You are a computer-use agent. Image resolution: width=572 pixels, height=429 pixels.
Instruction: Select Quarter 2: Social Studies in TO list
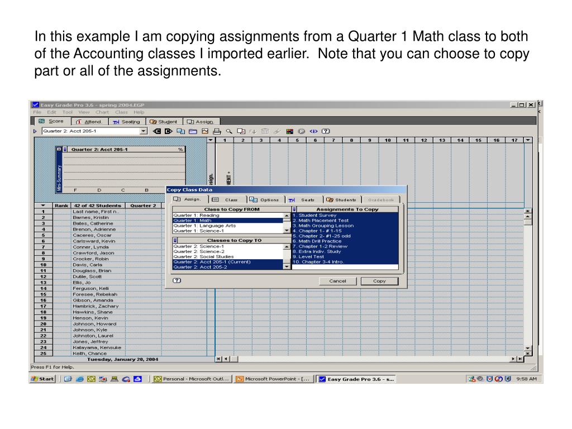coord(228,257)
